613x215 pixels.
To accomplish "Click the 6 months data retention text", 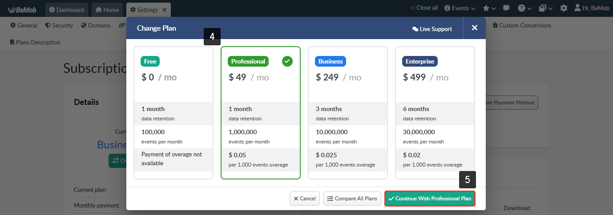I will point(416,109).
